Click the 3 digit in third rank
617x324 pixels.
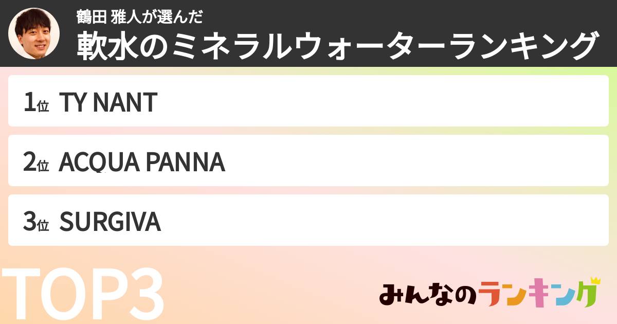[29, 222]
